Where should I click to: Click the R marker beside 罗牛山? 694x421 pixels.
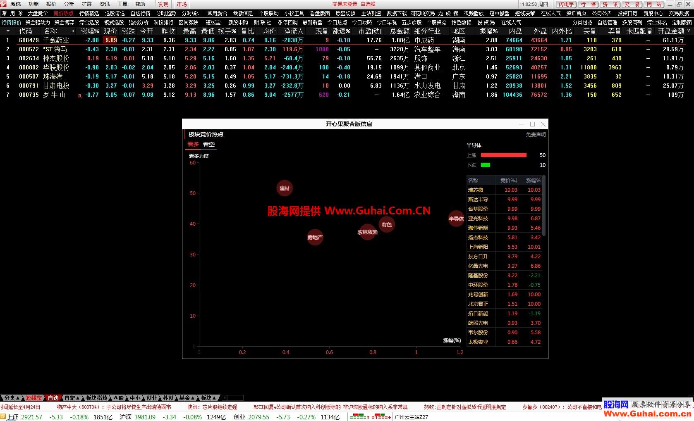point(80,95)
